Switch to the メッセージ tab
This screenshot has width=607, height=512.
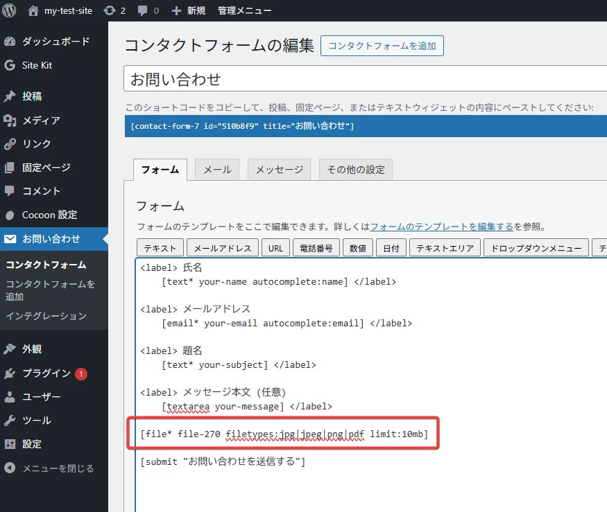279,170
